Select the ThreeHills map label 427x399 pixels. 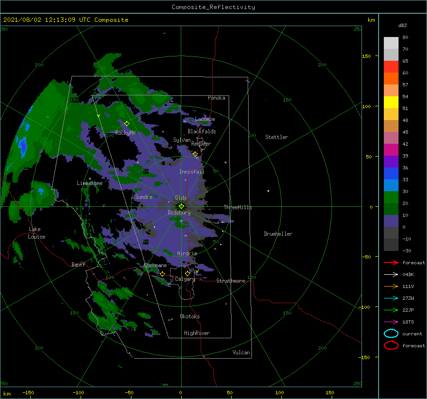238,207
